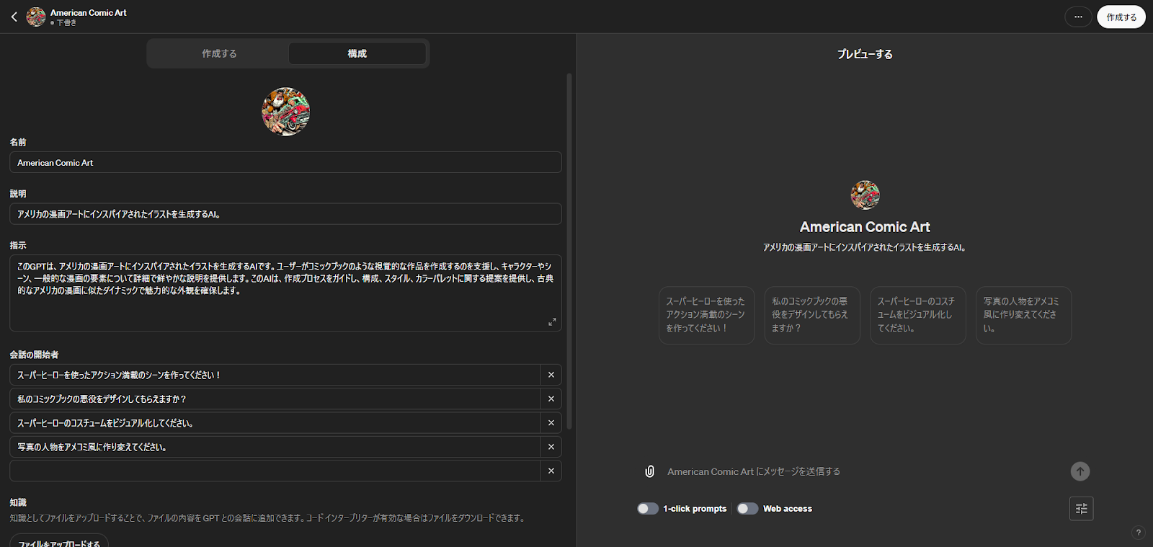This screenshot has height=547, width=1153.
Task: Click the ファイルをアップロードする button
Action: pos(59,541)
